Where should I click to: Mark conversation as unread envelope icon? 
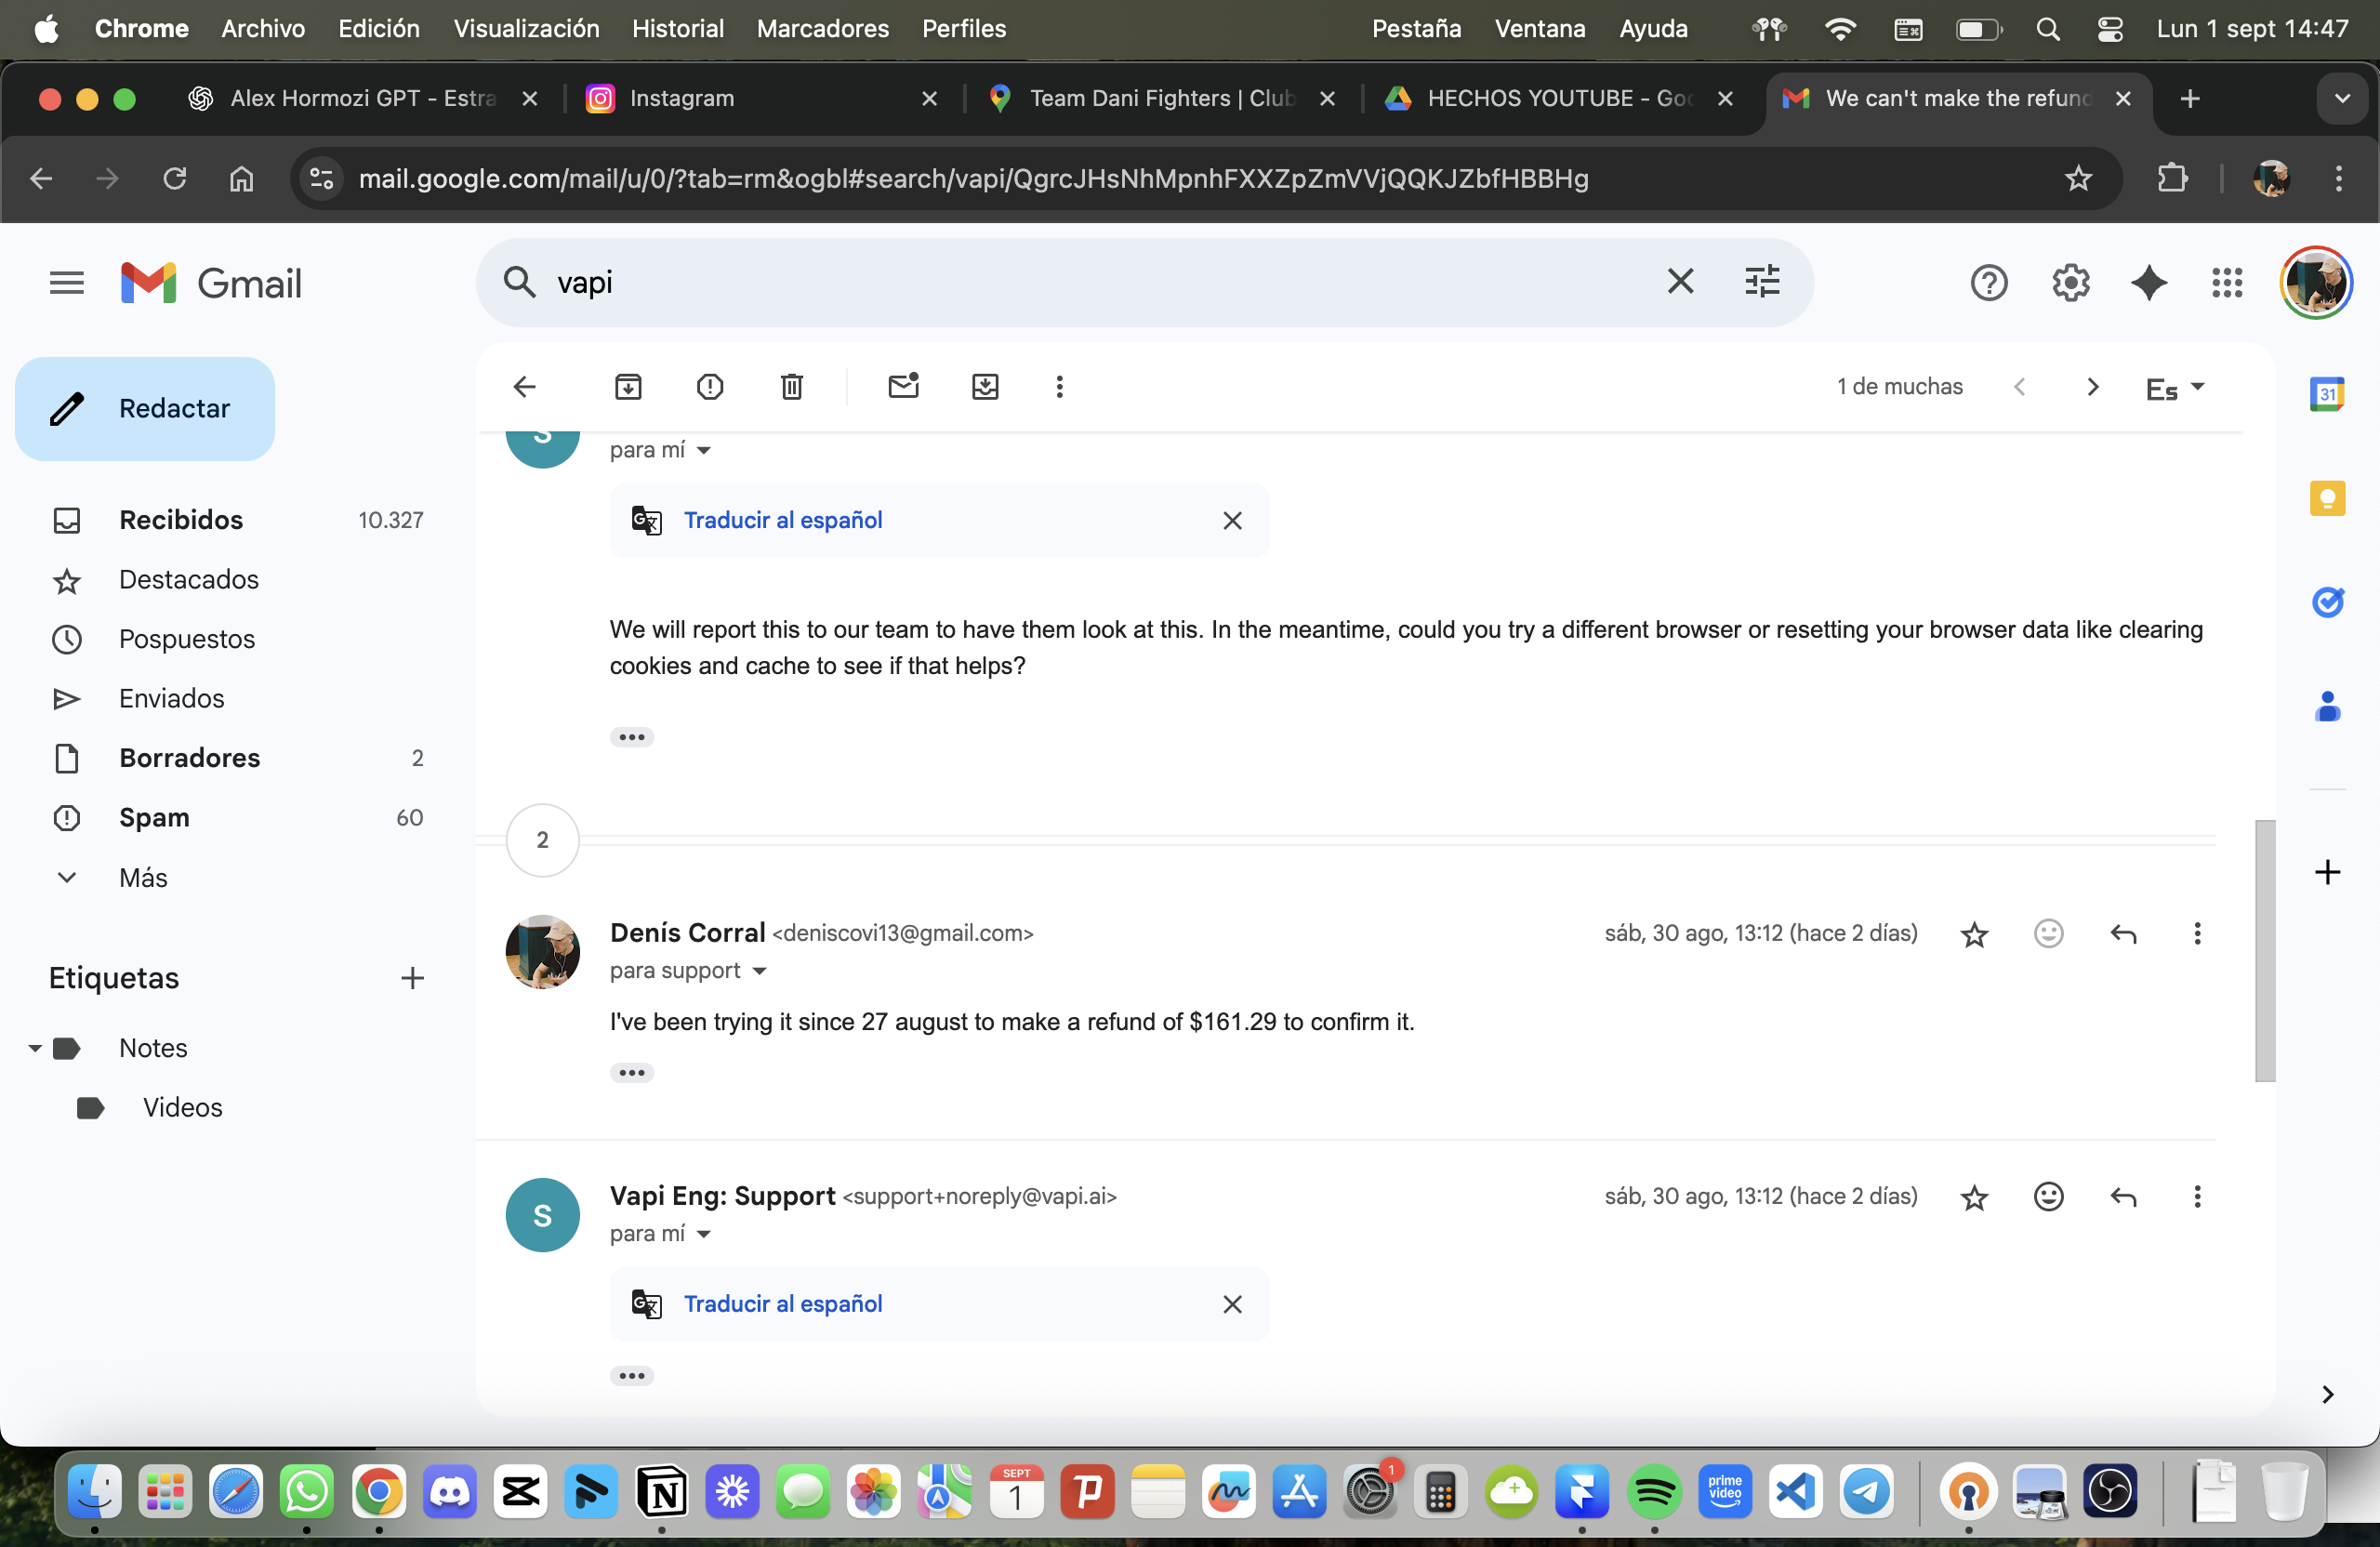[903, 386]
